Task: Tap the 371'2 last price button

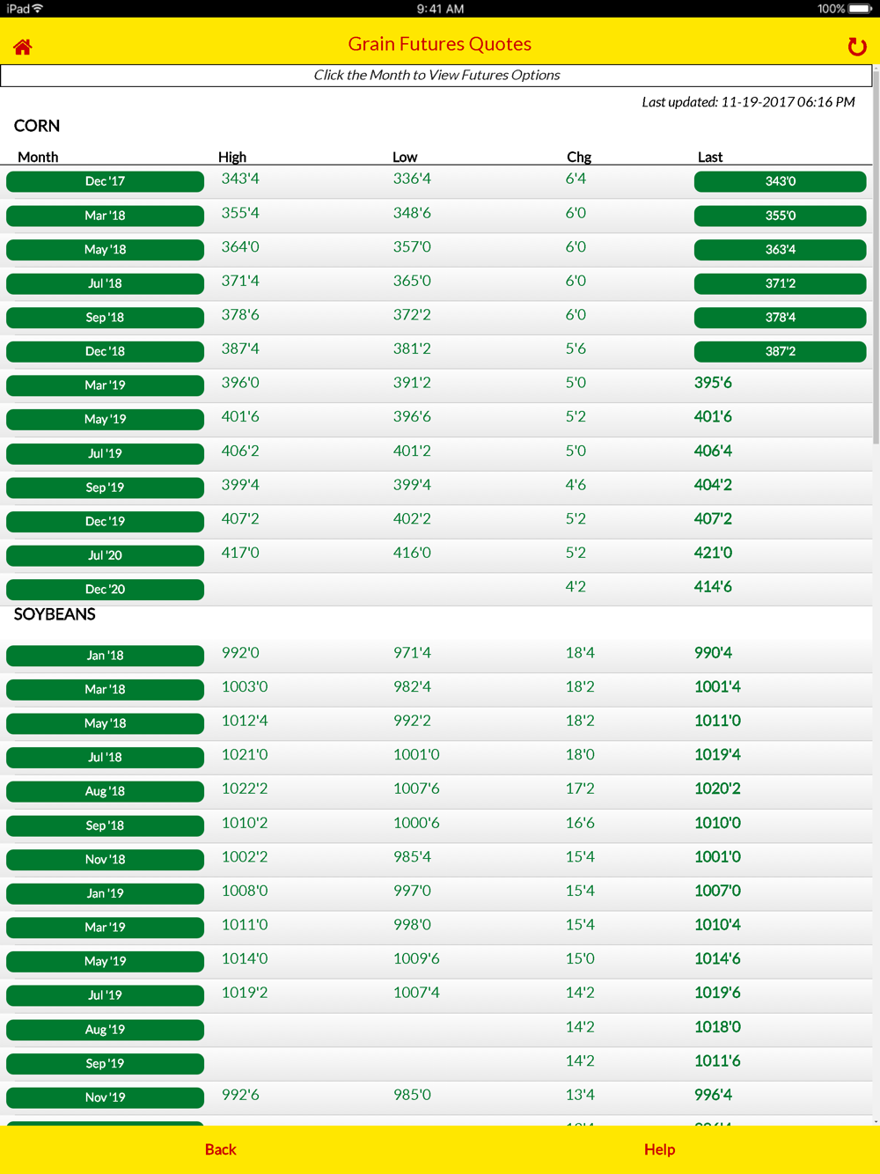Action: click(780, 283)
